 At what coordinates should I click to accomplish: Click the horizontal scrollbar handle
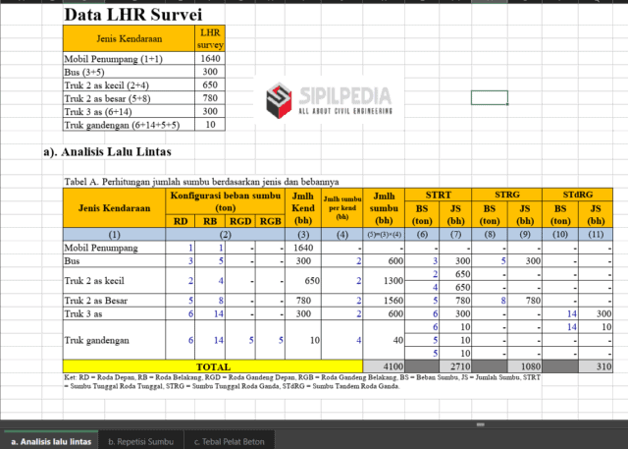tap(480, 426)
